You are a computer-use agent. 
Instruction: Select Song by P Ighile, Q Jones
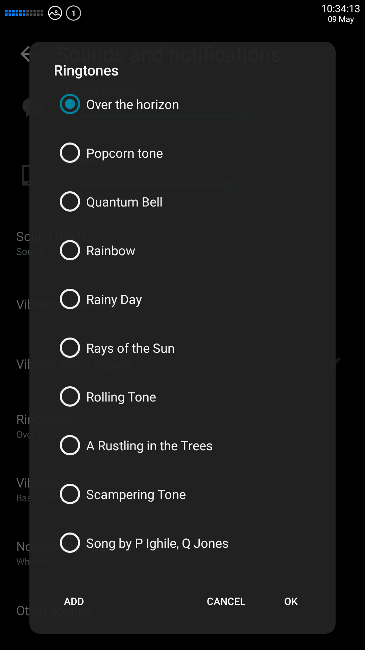pyautogui.click(x=70, y=543)
